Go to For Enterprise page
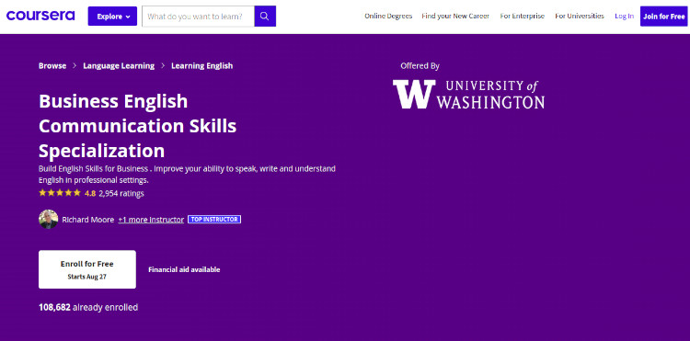 [522, 17]
